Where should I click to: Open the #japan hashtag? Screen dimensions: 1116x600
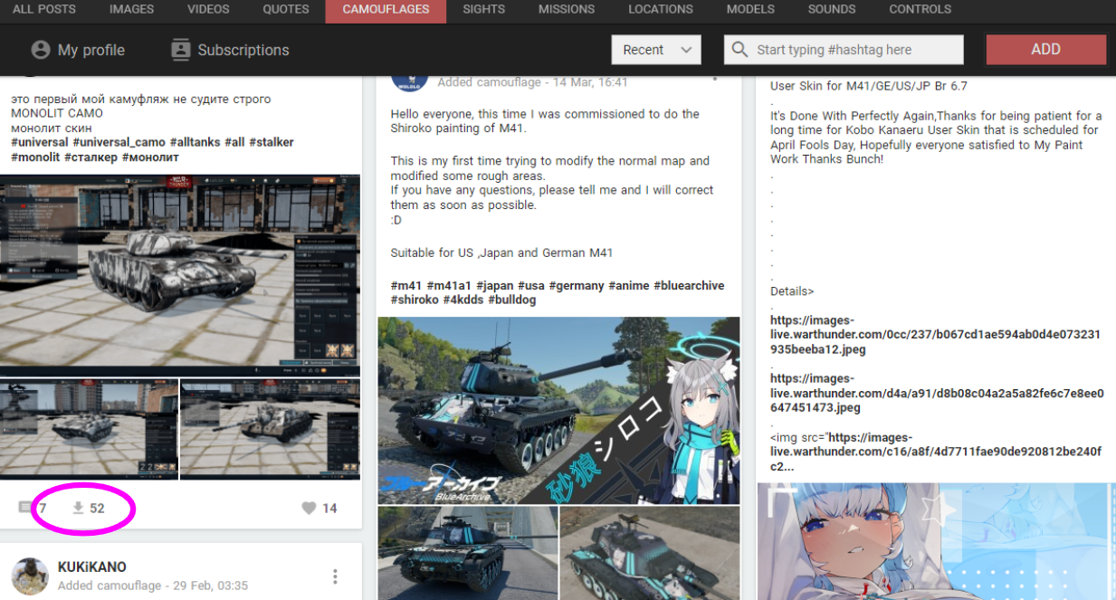point(495,285)
